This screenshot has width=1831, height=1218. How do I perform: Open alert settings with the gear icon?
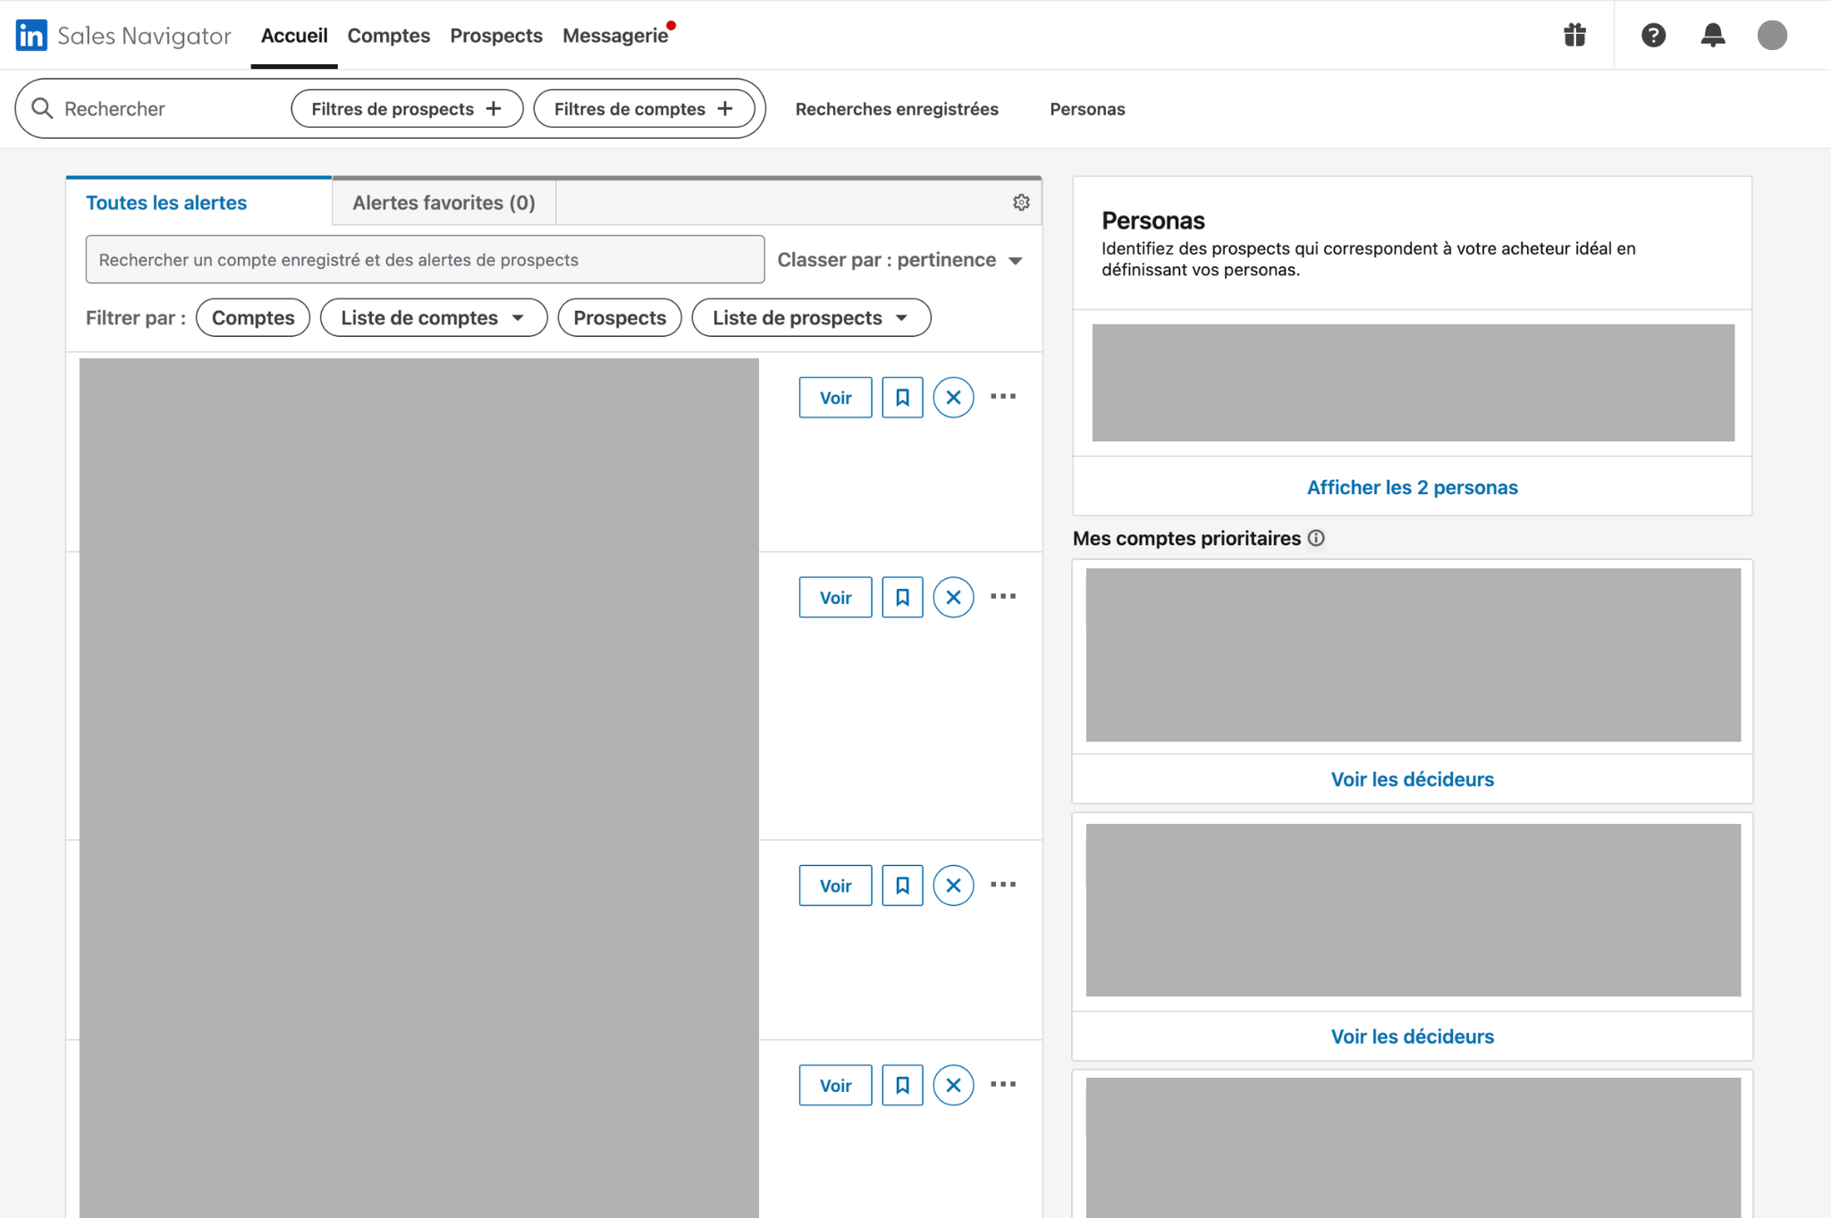(1020, 201)
